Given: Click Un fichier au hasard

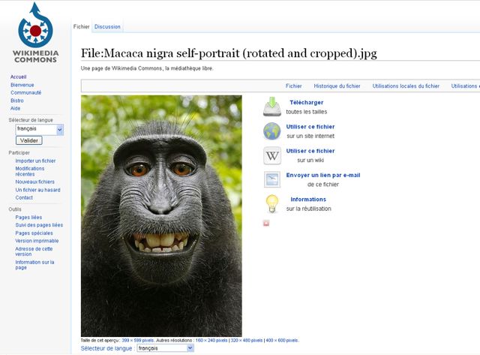Looking at the screenshot, I should point(38,190).
